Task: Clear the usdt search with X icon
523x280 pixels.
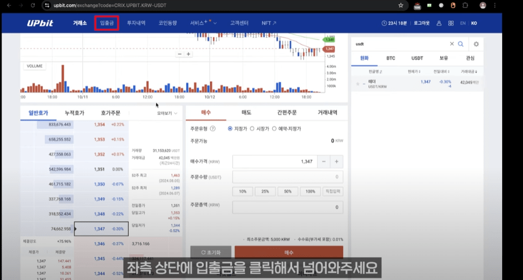Action: pyautogui.click(x=452, y=44)
